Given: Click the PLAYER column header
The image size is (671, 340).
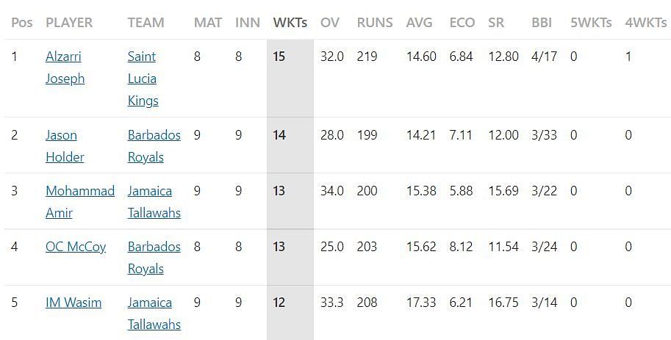Looking at the screenshot, I should coord(69,23).
